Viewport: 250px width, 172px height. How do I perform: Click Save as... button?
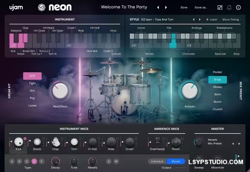200,7
